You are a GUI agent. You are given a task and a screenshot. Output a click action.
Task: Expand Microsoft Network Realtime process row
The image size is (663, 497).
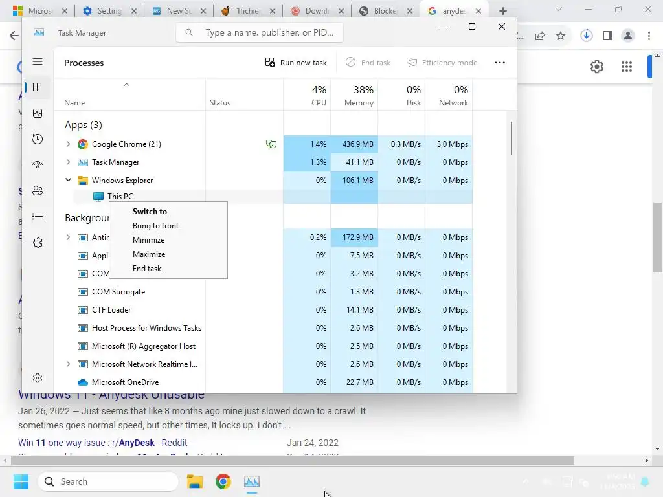coord(68,364)
